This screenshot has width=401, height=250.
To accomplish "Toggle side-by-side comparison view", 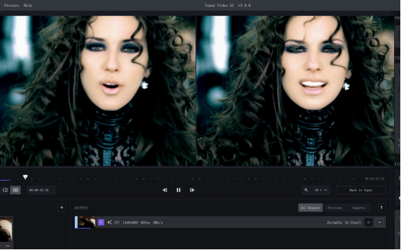I will pos(15,190).
